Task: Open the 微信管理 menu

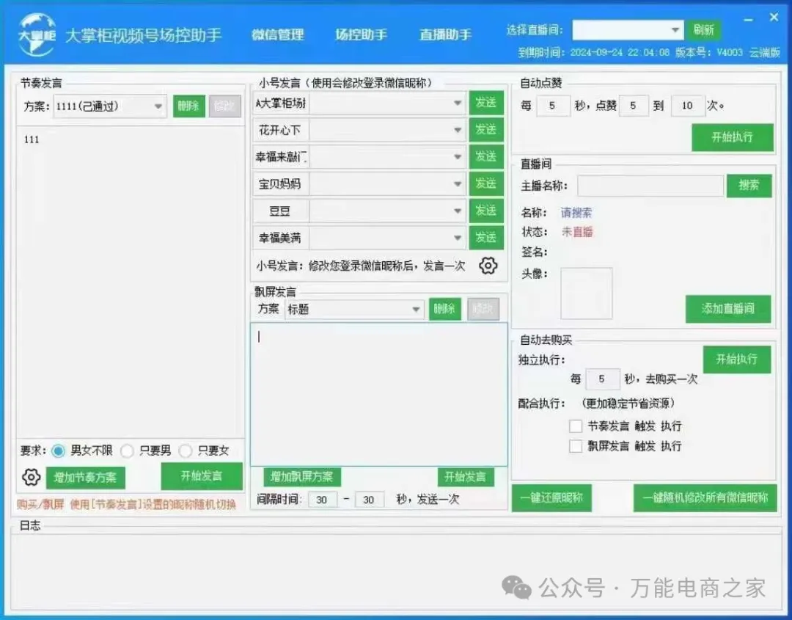Action: [277, 34]
